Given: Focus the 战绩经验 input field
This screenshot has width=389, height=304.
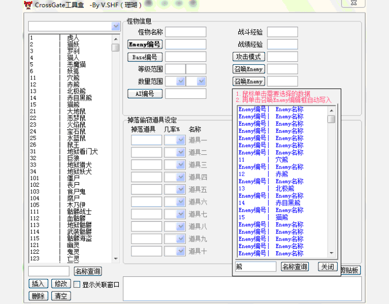Looking at the screenshot, I should click(282, 44).
